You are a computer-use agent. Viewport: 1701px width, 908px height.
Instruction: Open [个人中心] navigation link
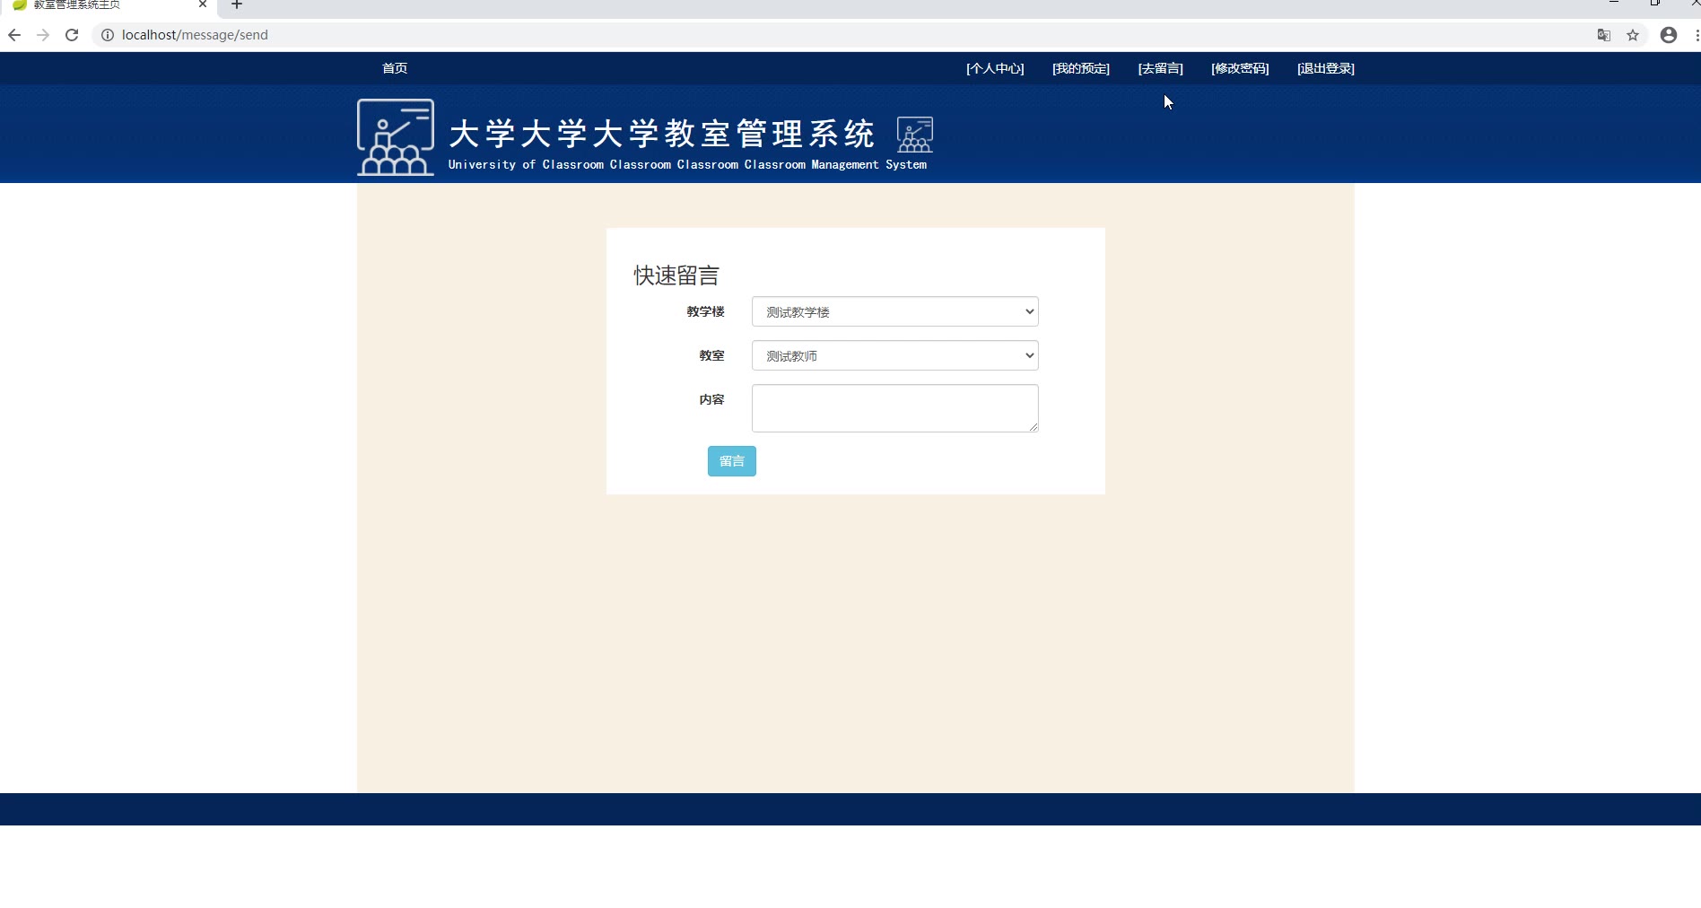tap(995, 68)
